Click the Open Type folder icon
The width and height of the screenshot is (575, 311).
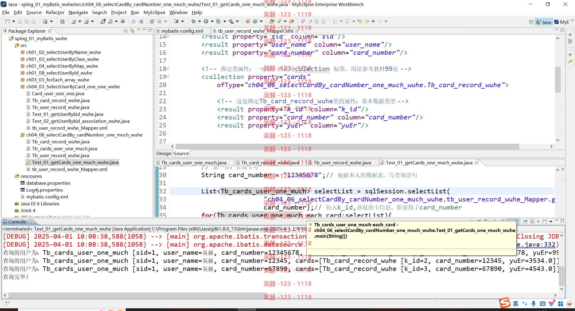click(x=272, y=22)
